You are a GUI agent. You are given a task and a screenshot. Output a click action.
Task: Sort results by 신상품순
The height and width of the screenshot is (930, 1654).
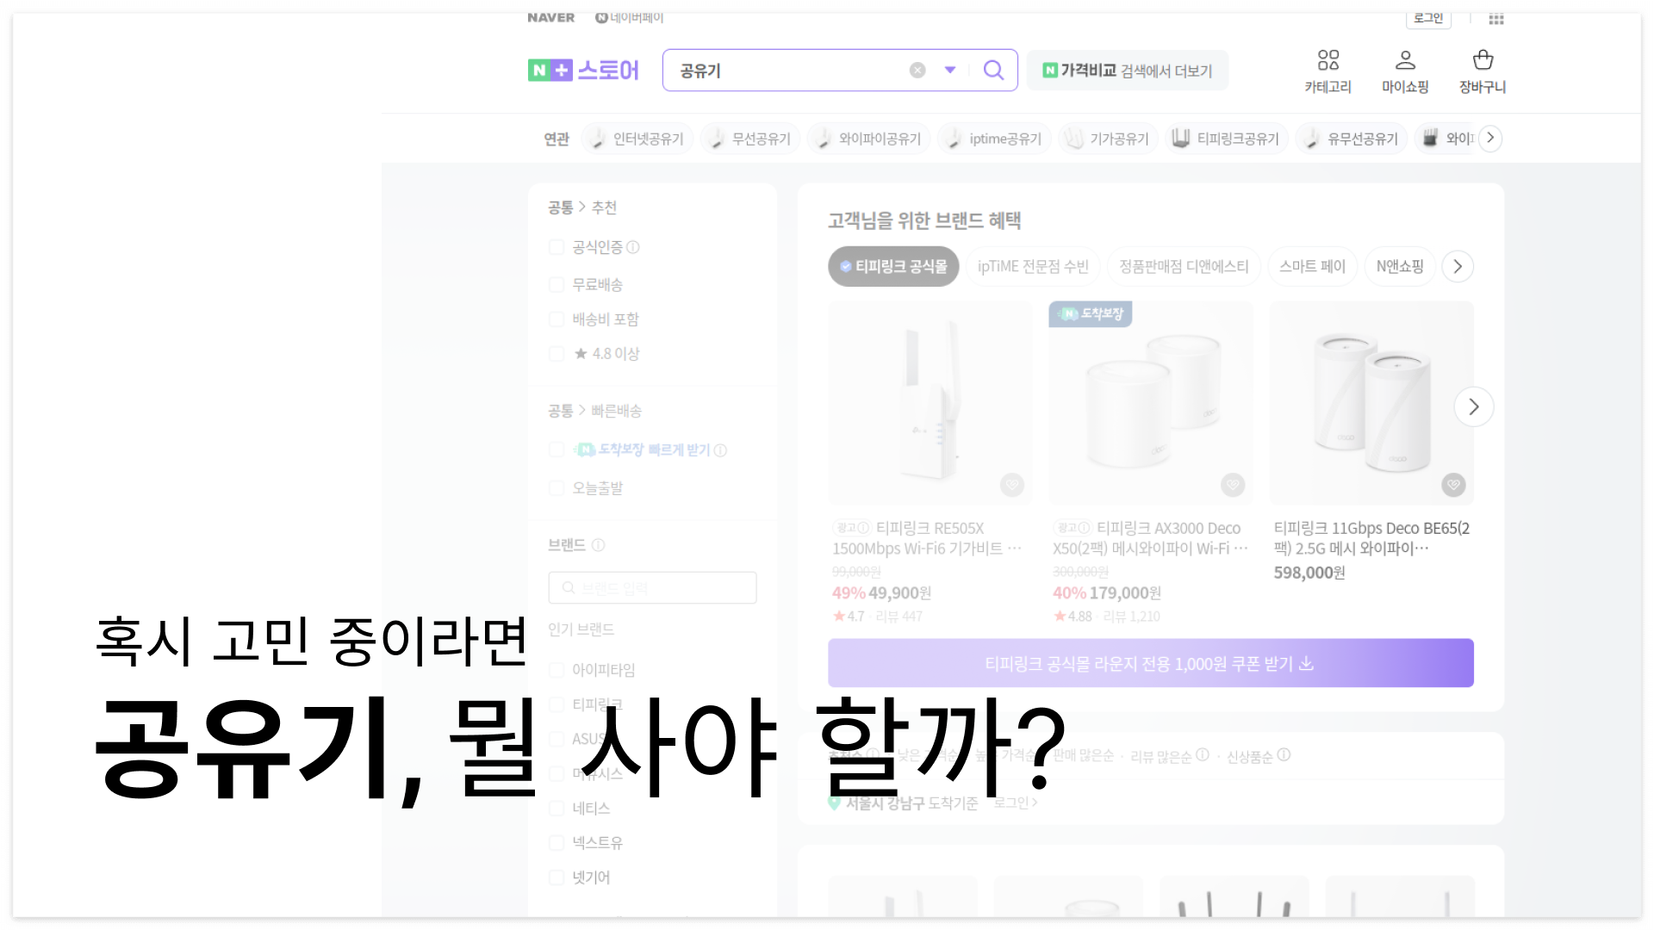[1250, 756]
